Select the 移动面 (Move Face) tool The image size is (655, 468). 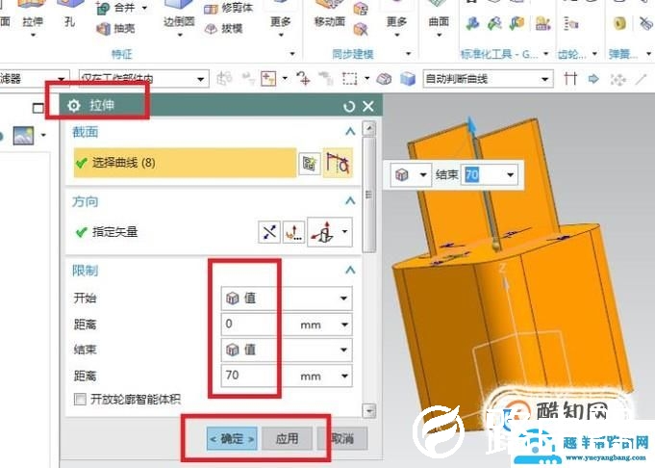(x=330, y=16)
